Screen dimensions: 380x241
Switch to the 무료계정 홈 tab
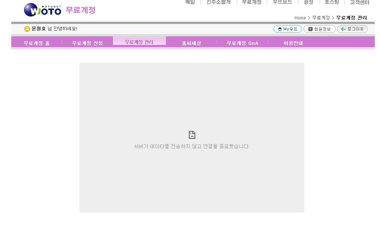click(x=37, y=43)
